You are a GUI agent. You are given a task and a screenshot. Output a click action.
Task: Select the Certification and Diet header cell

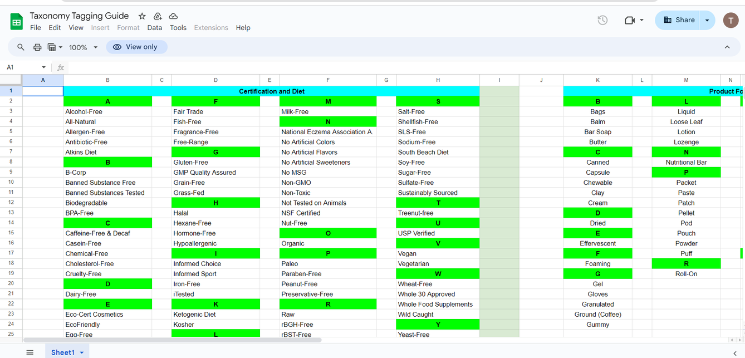point(271,91)
